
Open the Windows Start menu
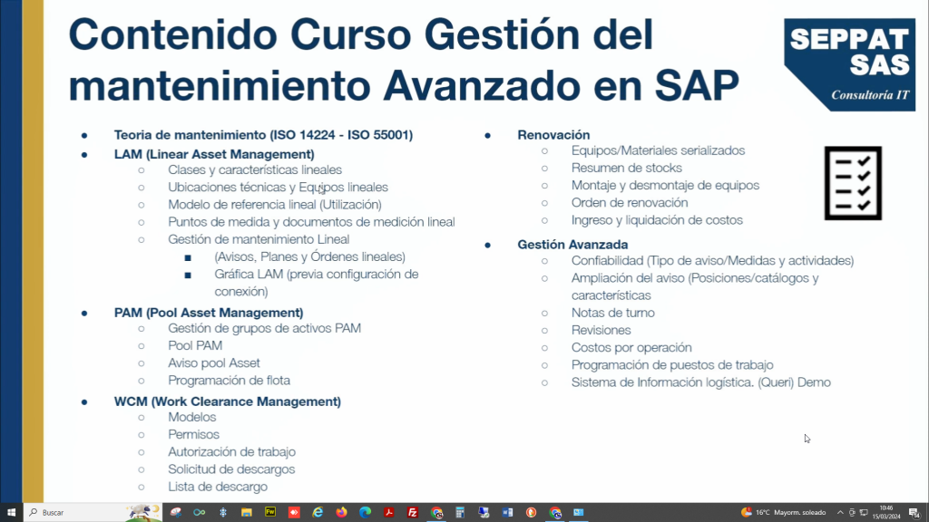(x=11, y=513)
